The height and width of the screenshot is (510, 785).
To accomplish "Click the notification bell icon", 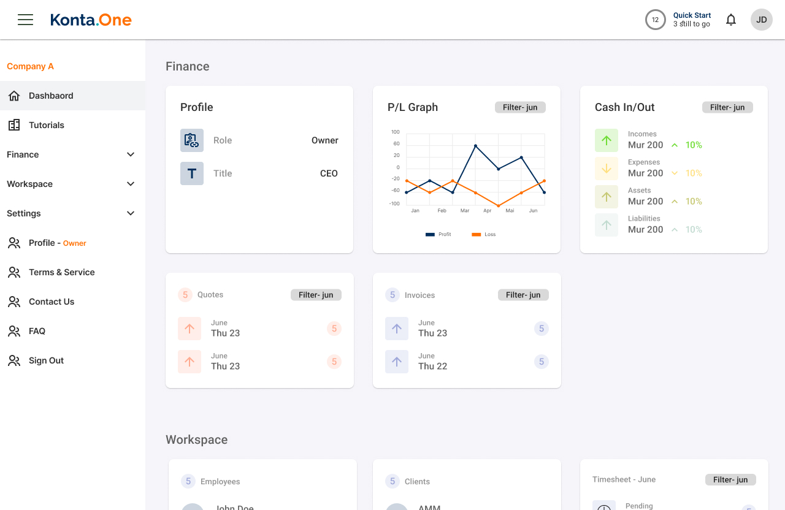I will [730, 20].
